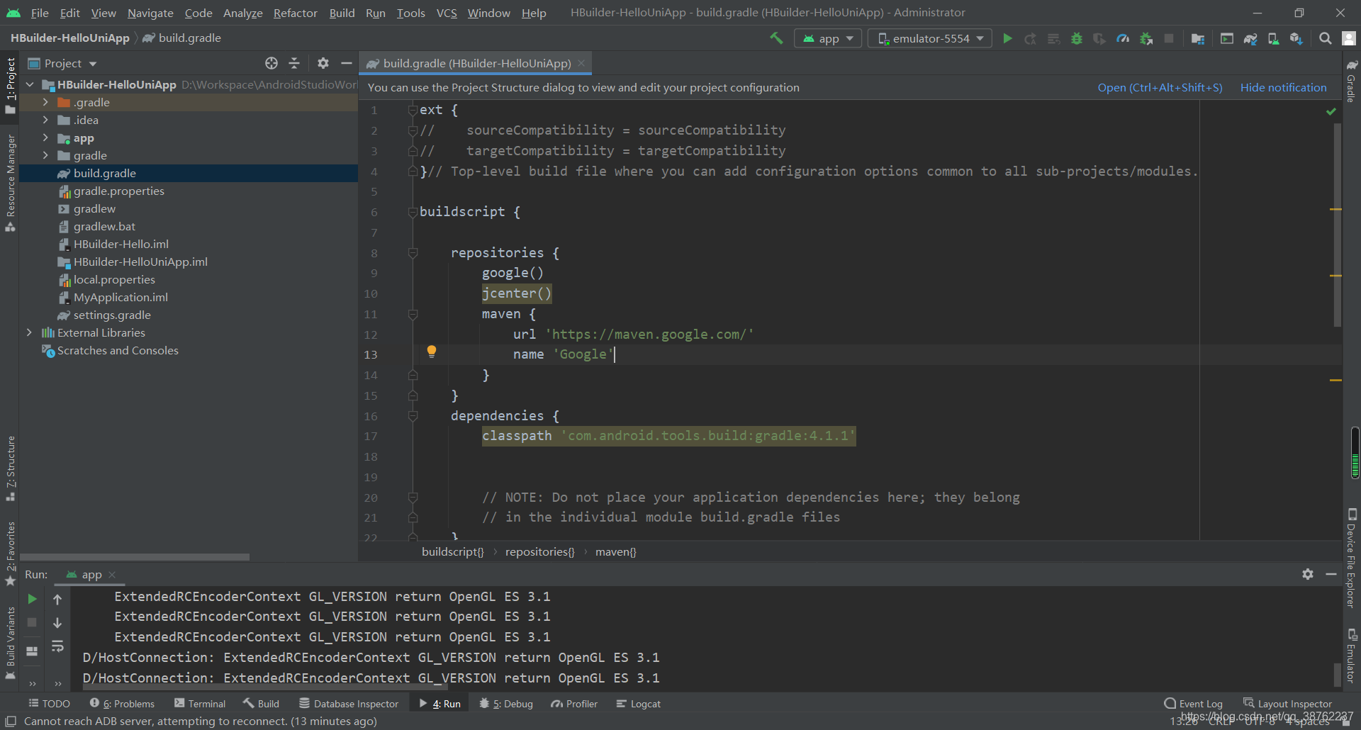This screenshot has height=730, width=1361.
Task: Open the AVD Manager icon
Action: (x=1273, y=38)
